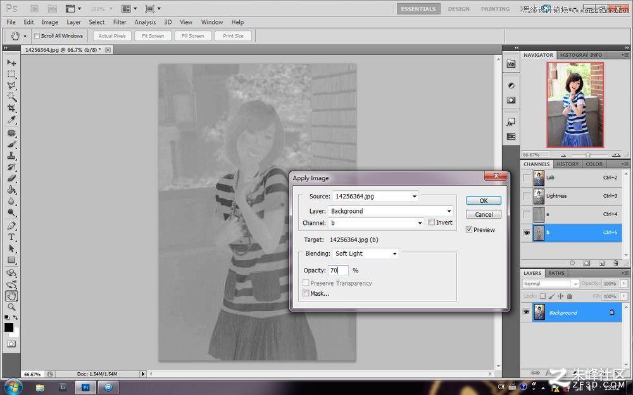Select the Clone Stamp tool
633x395 pixels.
click(11, 155)
